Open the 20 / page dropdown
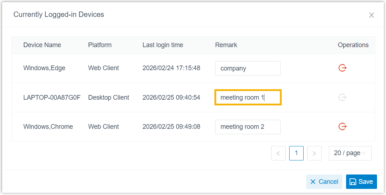The height and width of the screenshot is (195, 386). click(350, 153)
